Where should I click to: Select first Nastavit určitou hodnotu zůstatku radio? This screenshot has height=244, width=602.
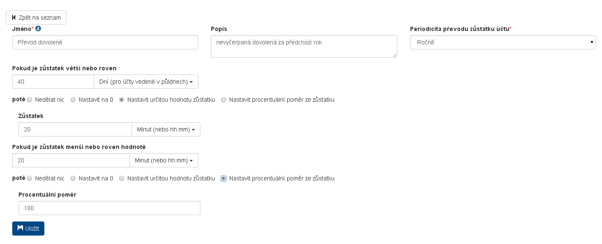tap(122, 100)
